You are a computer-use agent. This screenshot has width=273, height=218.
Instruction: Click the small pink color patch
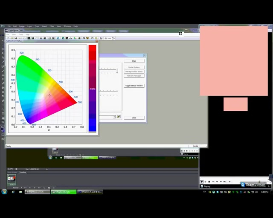click(235, 104)
